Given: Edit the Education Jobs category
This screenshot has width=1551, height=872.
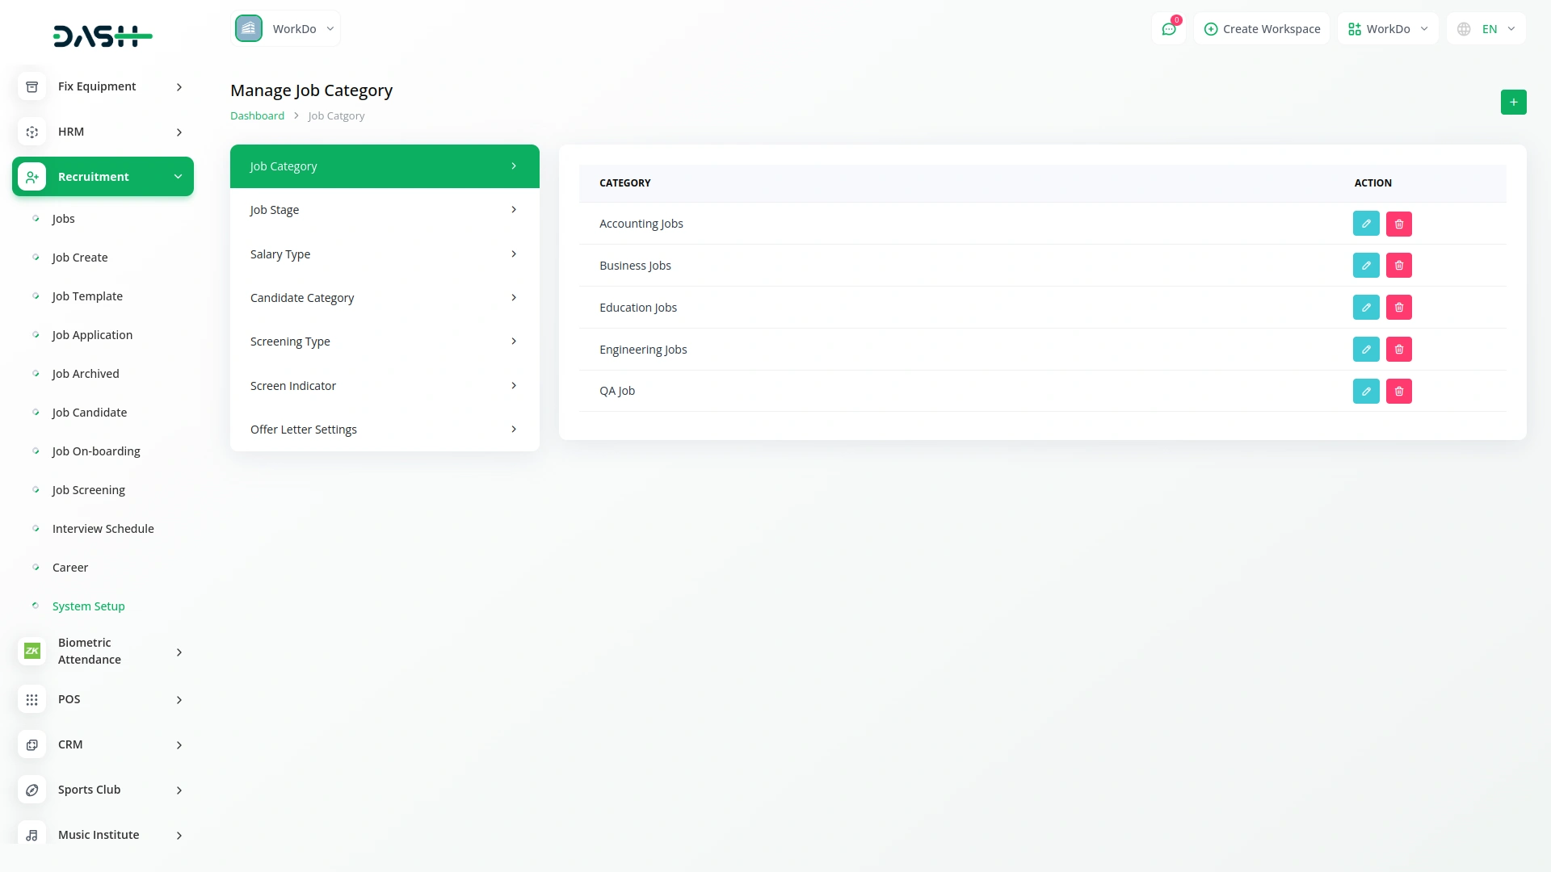Looking at the screenshot, I should click(1366, 308).
